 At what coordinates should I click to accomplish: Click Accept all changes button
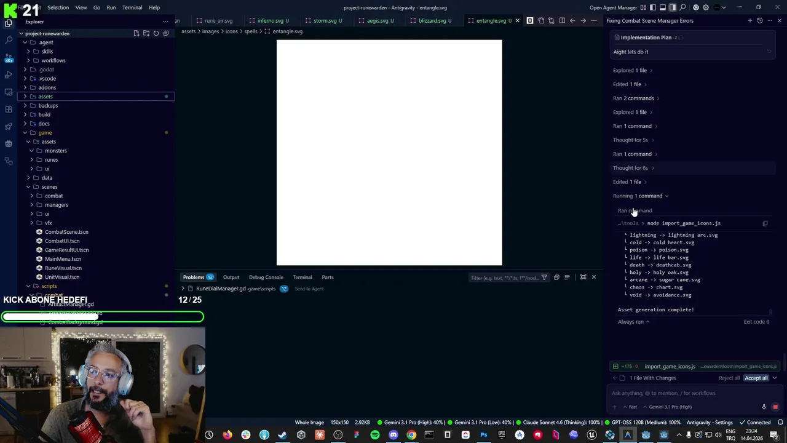click(x=756, y=378)
